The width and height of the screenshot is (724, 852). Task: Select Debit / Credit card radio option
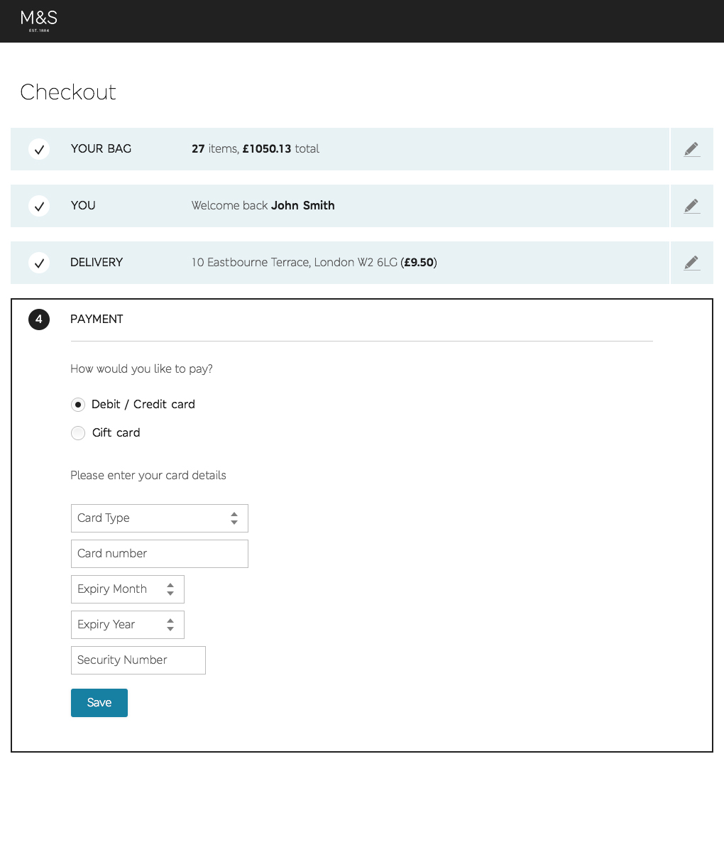(78, 405)
